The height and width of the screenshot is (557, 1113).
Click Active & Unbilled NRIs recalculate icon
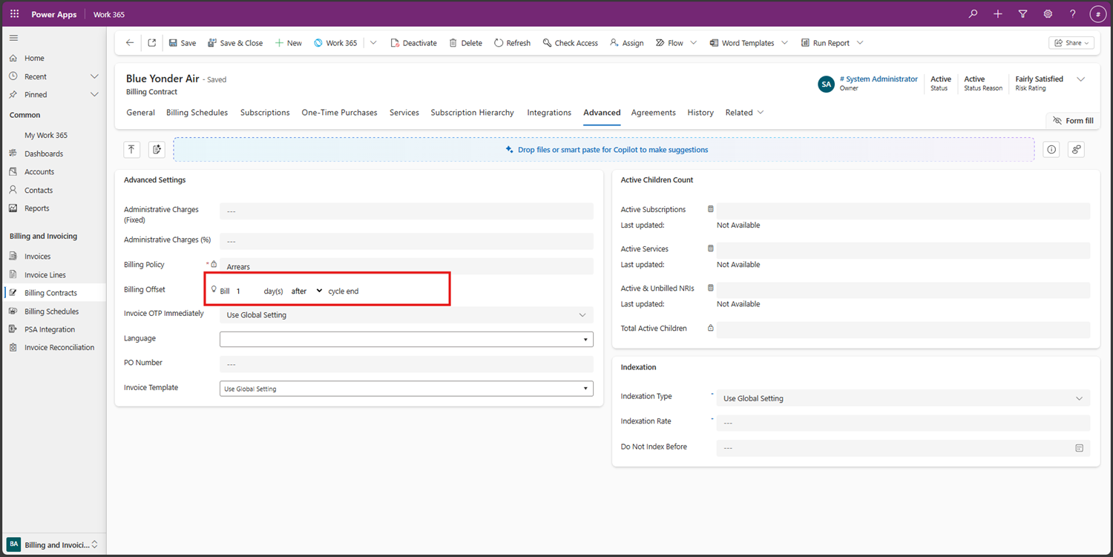tap(711, 288)
